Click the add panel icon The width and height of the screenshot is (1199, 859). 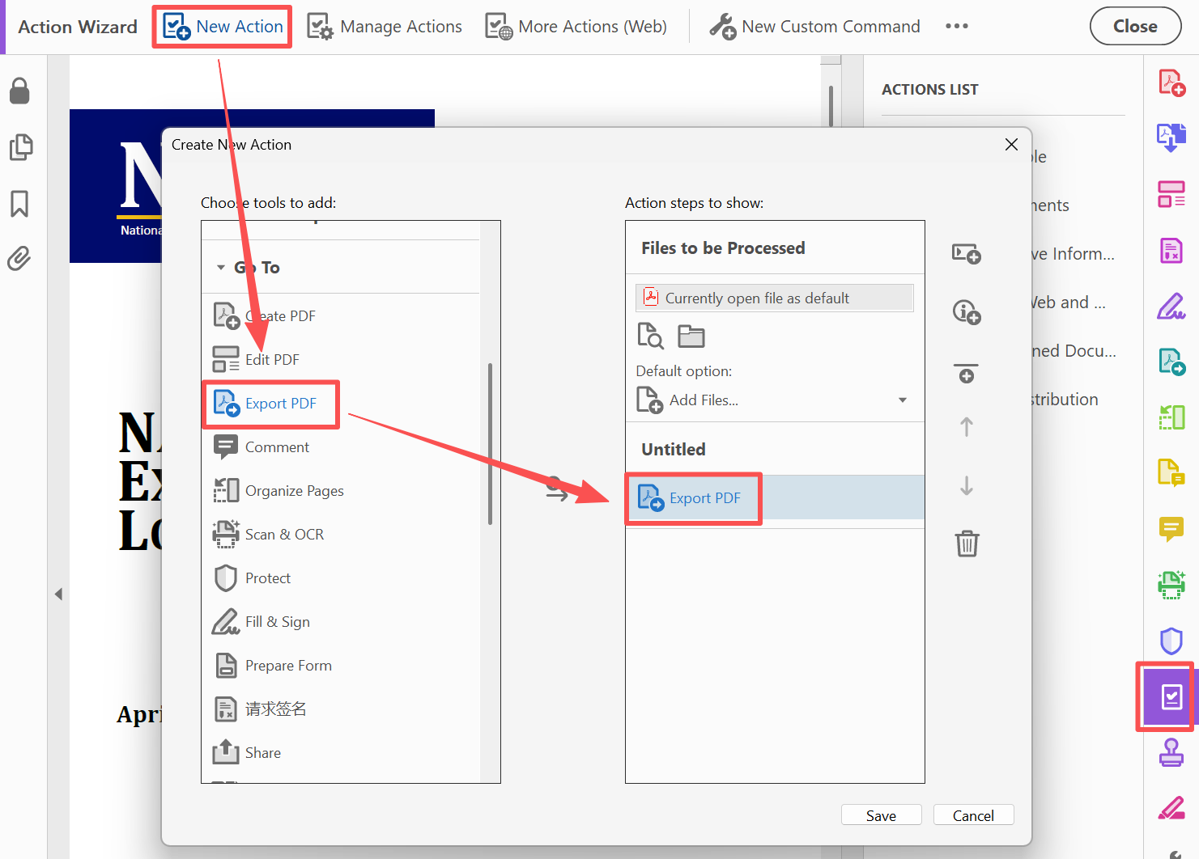pyautogui.click(x=966, y=254)
